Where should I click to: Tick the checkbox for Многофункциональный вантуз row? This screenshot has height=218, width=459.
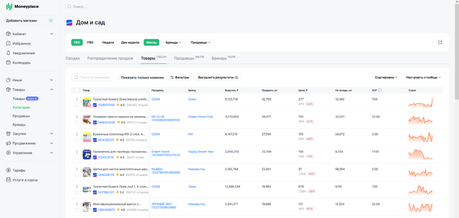[77, 210]
